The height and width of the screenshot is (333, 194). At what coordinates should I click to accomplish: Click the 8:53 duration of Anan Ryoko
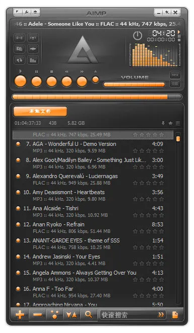[x=158, y=224]
